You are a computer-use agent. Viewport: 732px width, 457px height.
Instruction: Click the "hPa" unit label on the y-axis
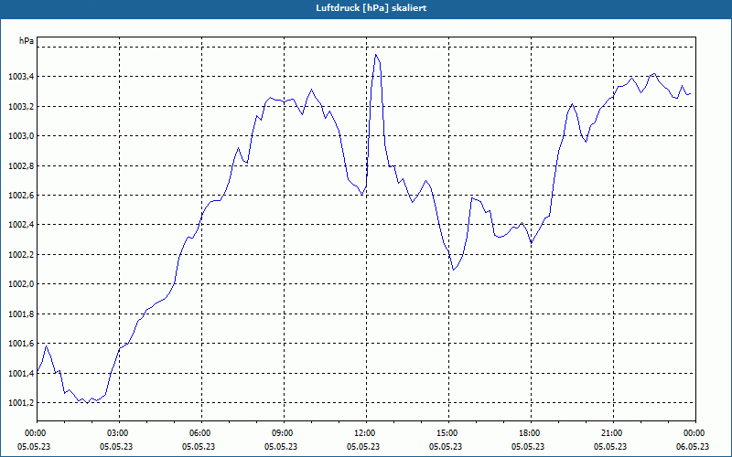tap(27, 41)
